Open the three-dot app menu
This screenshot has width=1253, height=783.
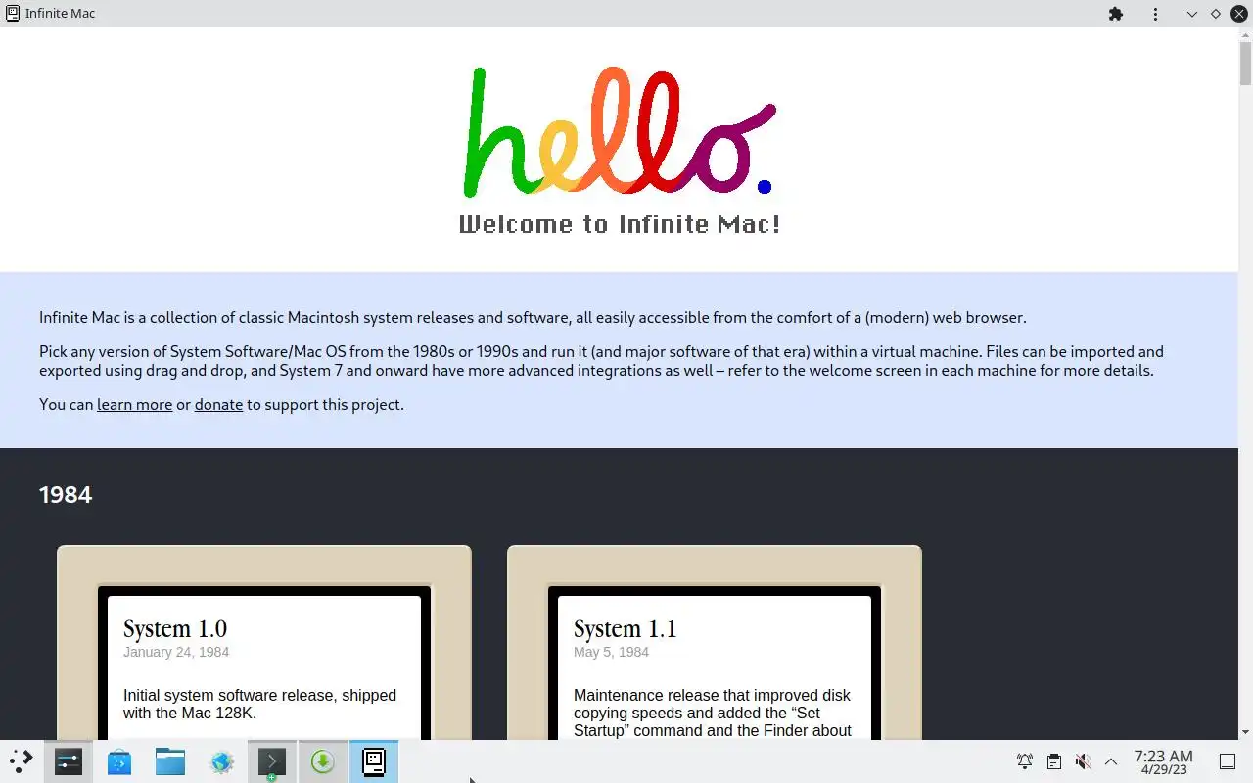click(x=1155, y=14)
